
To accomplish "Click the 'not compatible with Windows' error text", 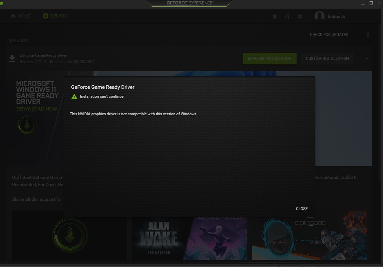I will (x=134, y=114).
